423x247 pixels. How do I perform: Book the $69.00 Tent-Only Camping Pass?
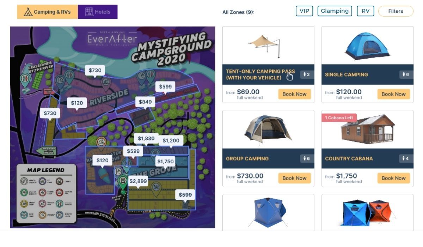pos(294,94)
